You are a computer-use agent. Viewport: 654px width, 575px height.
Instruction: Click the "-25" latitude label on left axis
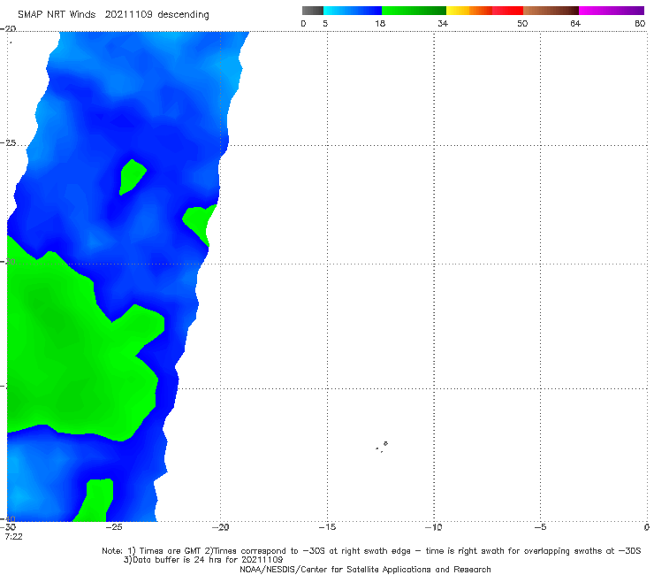point(8,143)
